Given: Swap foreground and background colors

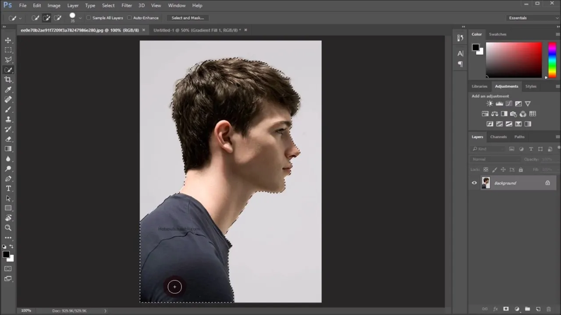Looking at the screenshot, I should click(x=12, y=247).
